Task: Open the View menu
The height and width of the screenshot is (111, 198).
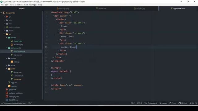Action: [12, 5]
